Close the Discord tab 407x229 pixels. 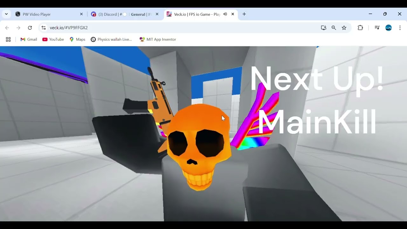tap(157, 14)
